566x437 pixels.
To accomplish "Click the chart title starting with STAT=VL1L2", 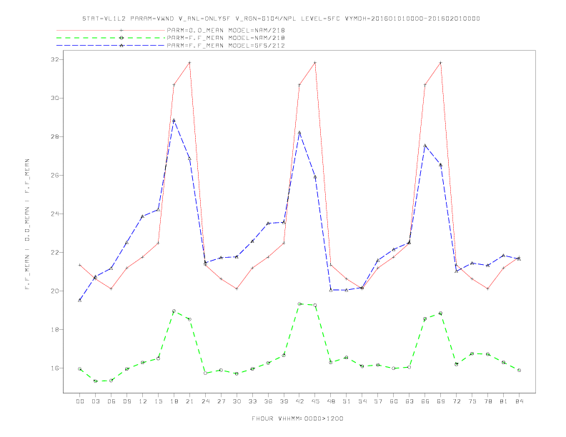I will pos(281,19).
